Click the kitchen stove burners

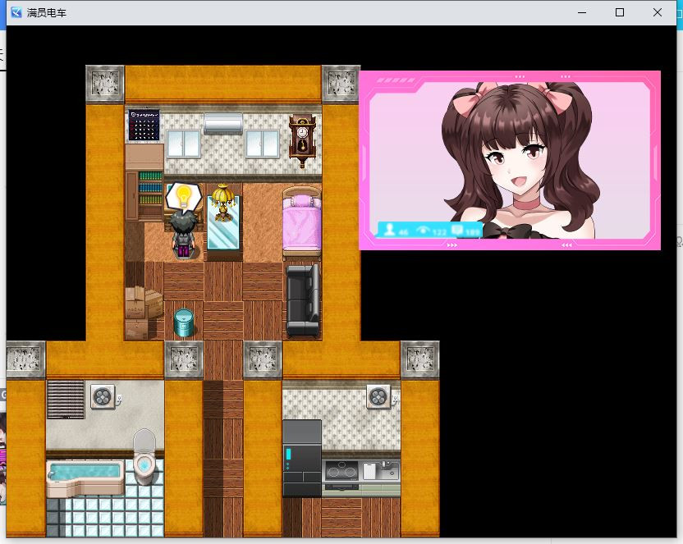pos(341,472)
